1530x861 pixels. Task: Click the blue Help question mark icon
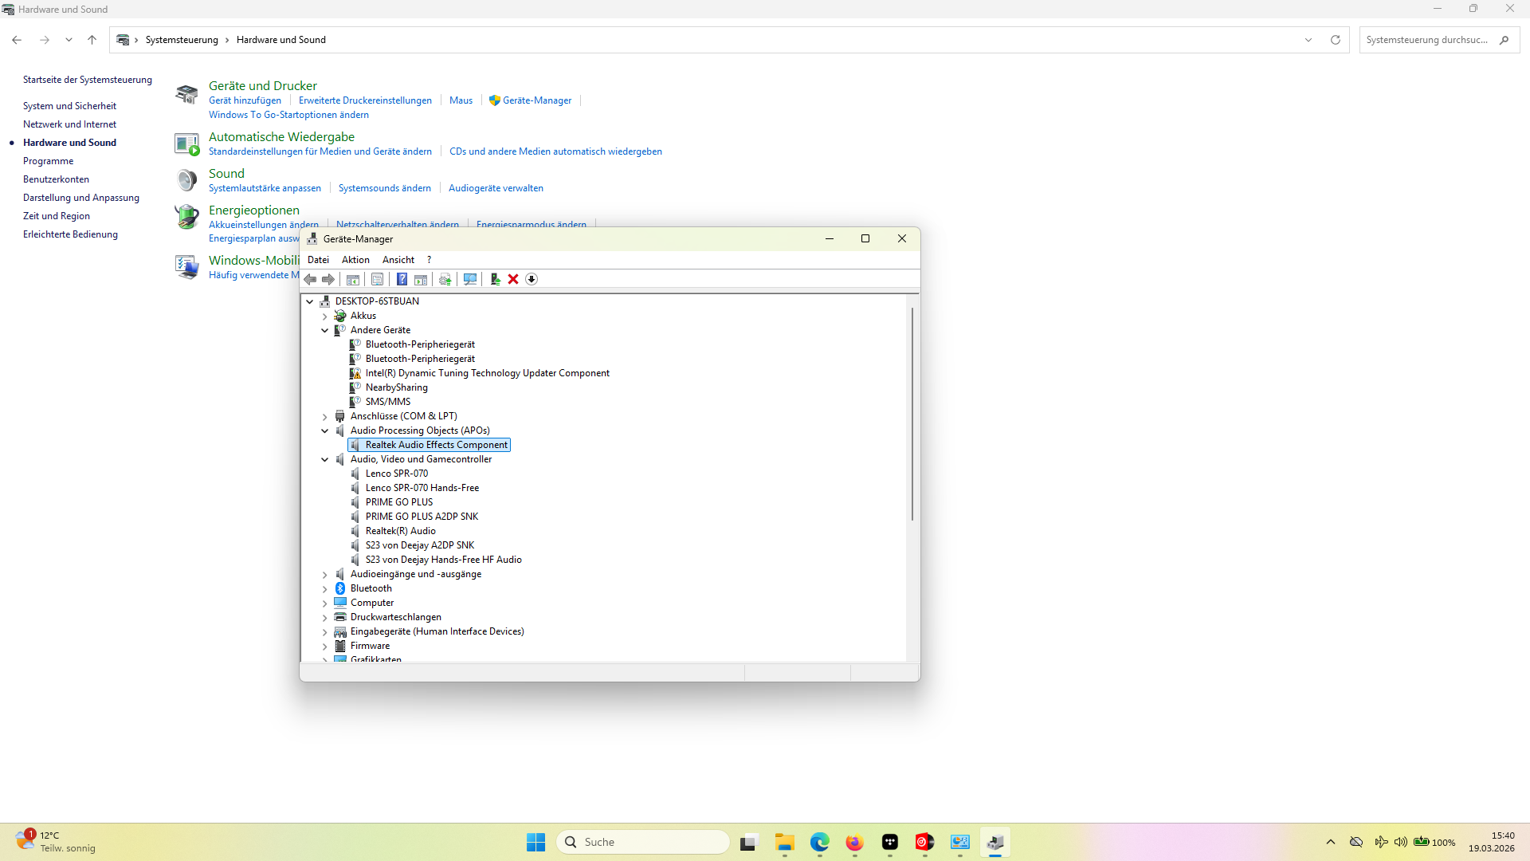click(402, 279)
